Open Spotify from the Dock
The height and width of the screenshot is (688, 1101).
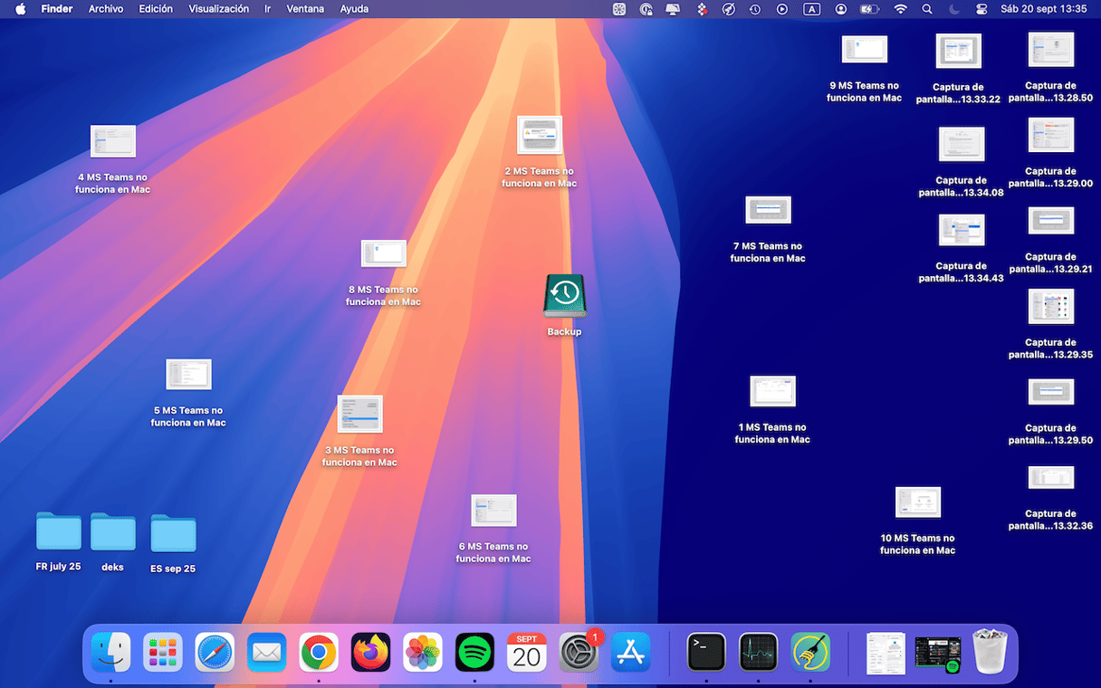[x=474, y=652]
